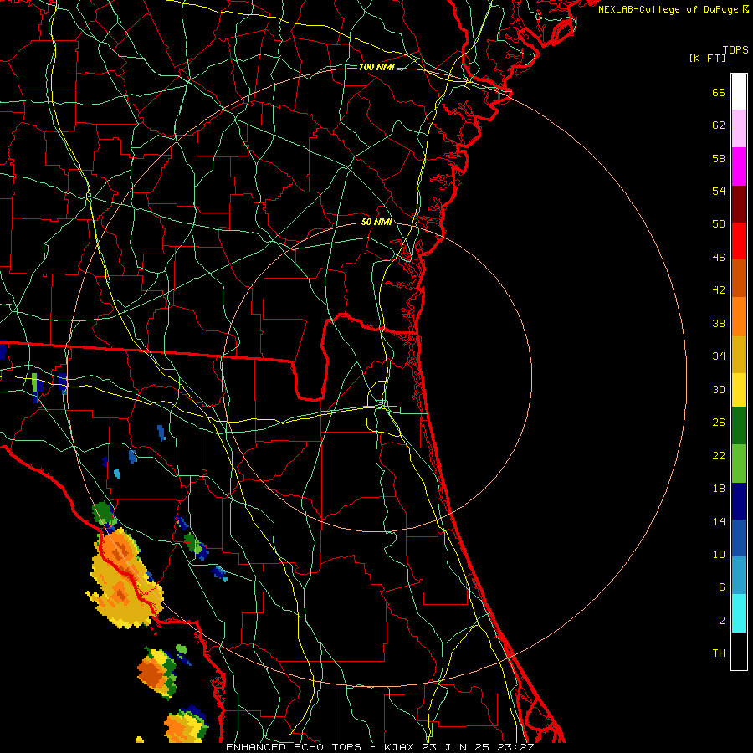Screen dimensions: 753x753
Task: Click the orange 38 kft legend swatch
Action: point(739,316)
